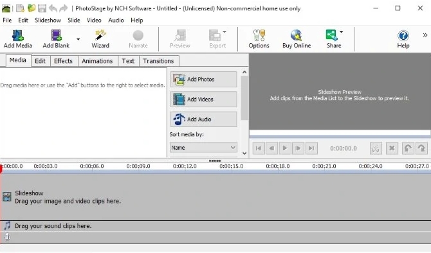Open the Slideshow menu
Image resolution: width=431 pixels, height=253 pixels.
coord(48,21)
